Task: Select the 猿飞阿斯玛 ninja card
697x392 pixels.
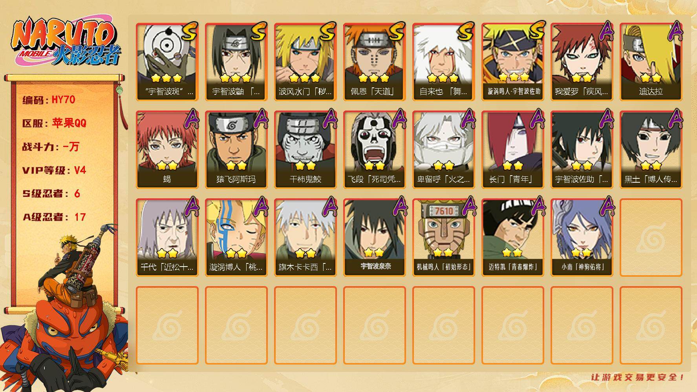Action: pos(236,150)
